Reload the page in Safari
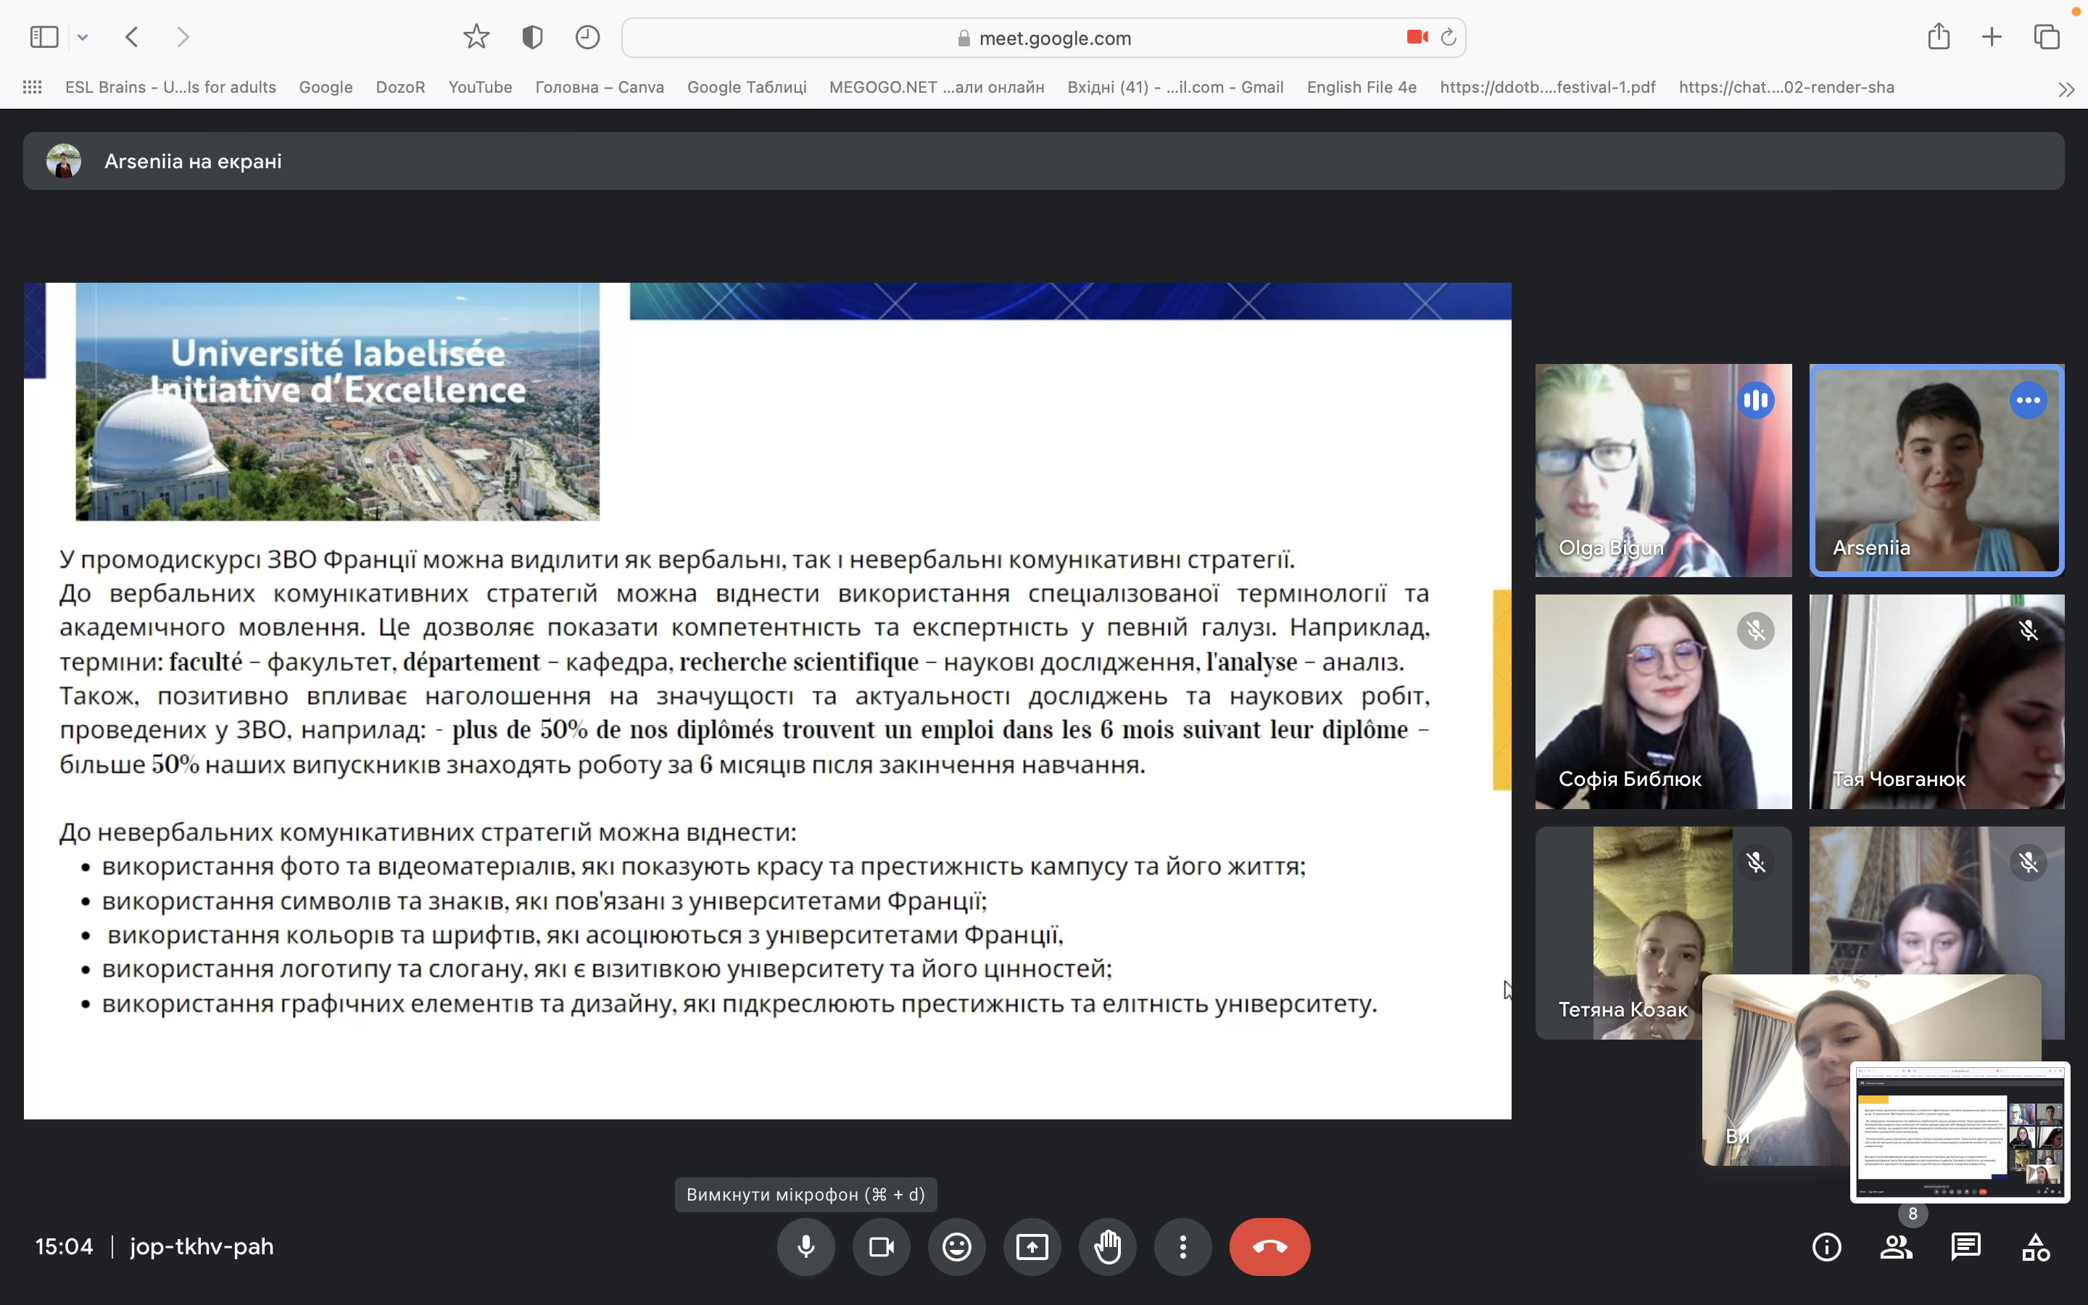The height and width of the screenshot is (1305, 2088). [1448, 37]
